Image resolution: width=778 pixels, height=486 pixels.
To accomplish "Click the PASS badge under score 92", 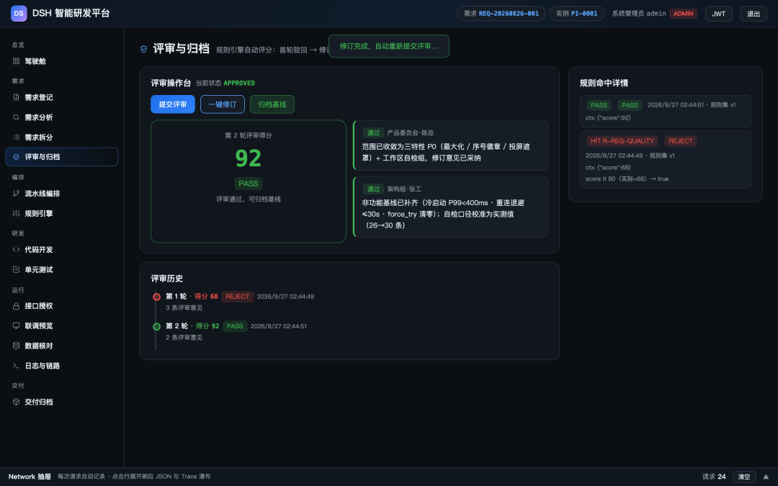I will [248, 184].
